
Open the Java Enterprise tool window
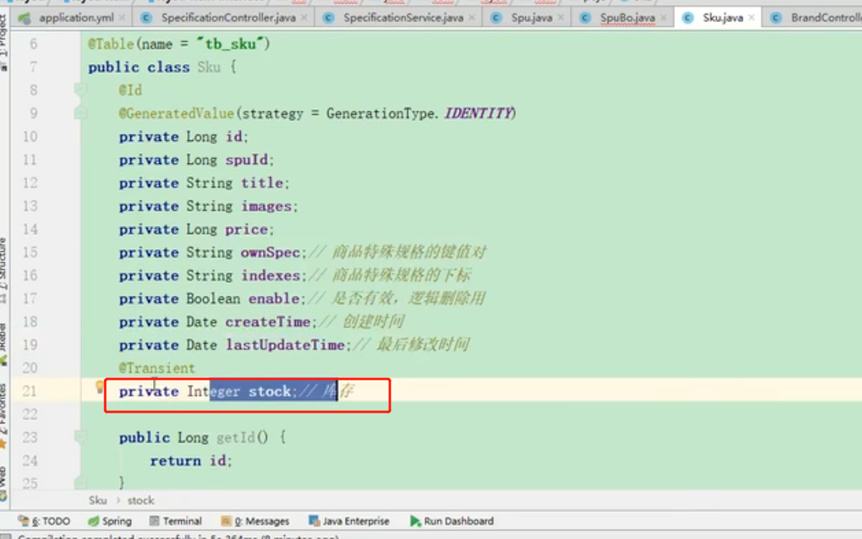(349, 521)
